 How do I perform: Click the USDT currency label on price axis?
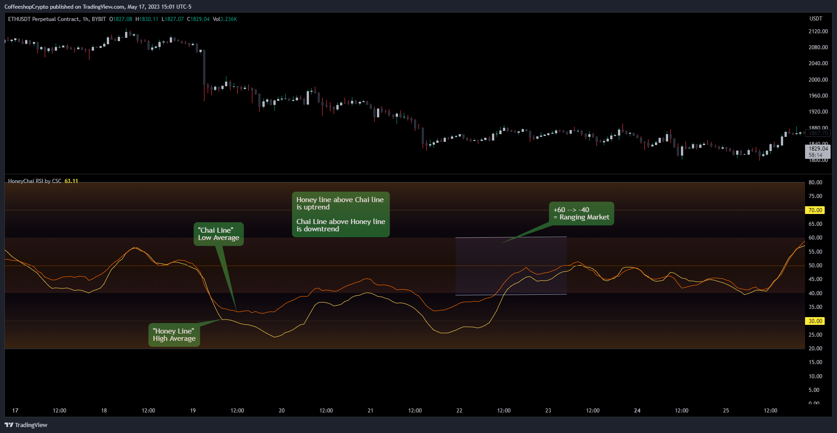tap(816, 19)
